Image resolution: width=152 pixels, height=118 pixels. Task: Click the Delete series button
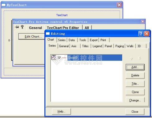[x=135, y=75]
